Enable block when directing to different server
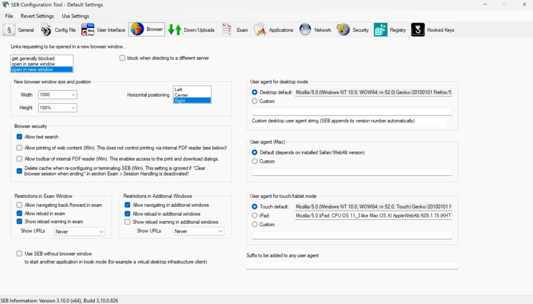Image resolution: width=533 pixels, height=304 pixels. point(122,58)
